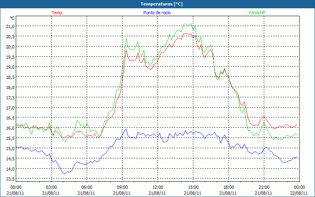315x197 pixels.
Task: Click the 19,5 y-axis value
Action: tap(10, 57)
